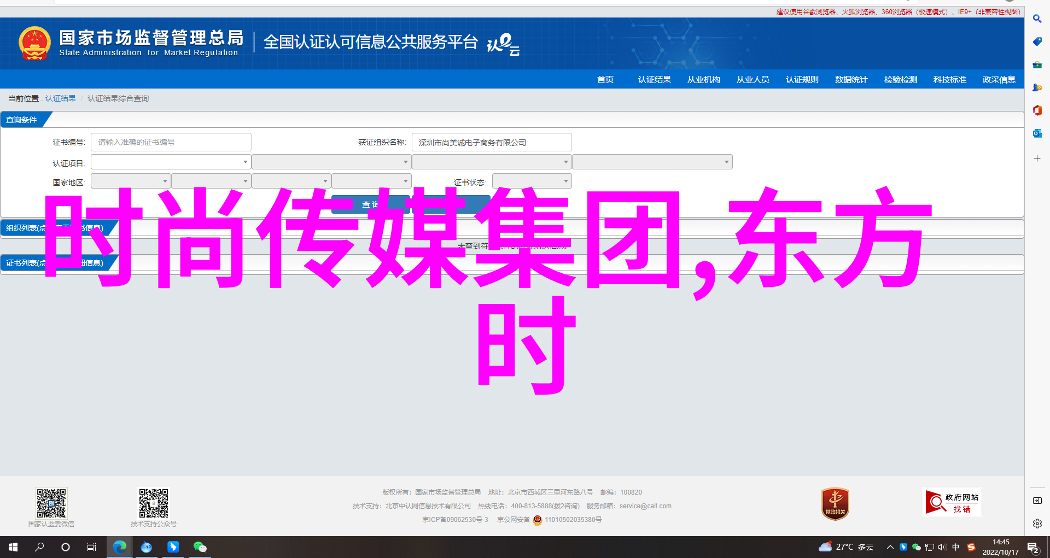The image size is (1050, 558).
Task: Open the toolbox icon in Edge sidebar
Action: (1037, 64)
